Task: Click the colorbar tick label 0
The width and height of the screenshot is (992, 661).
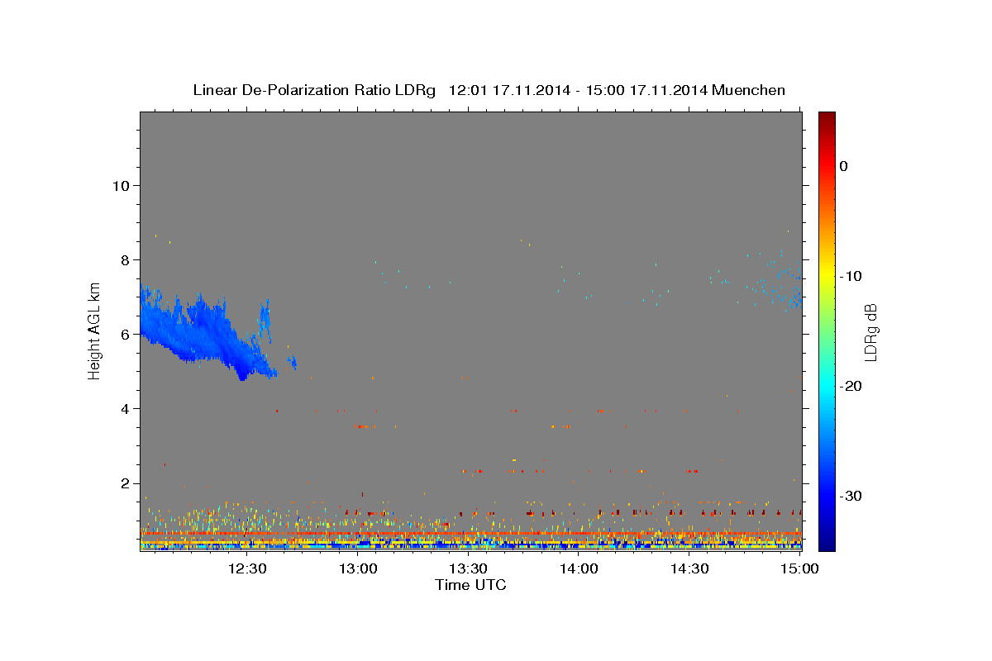Action: 844,166
